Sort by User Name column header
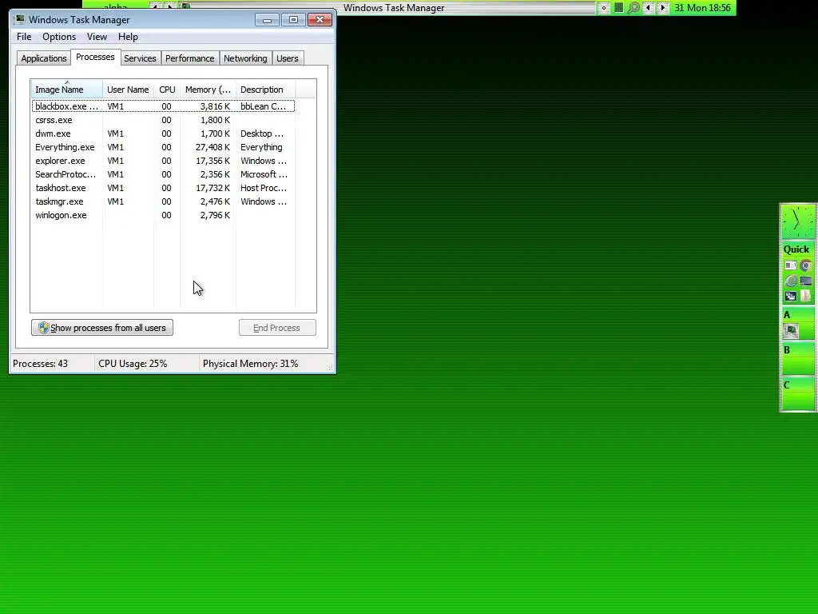Screen dimensions: 818x614 pos(129,90)
